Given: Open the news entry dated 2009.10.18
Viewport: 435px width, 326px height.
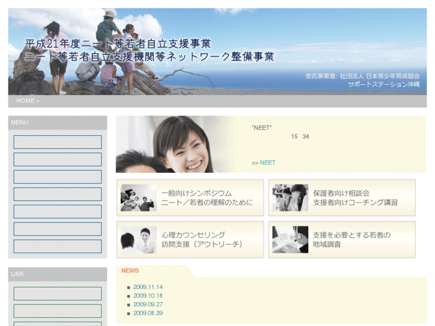Looking at the screenshot, I should coord(148,295).
